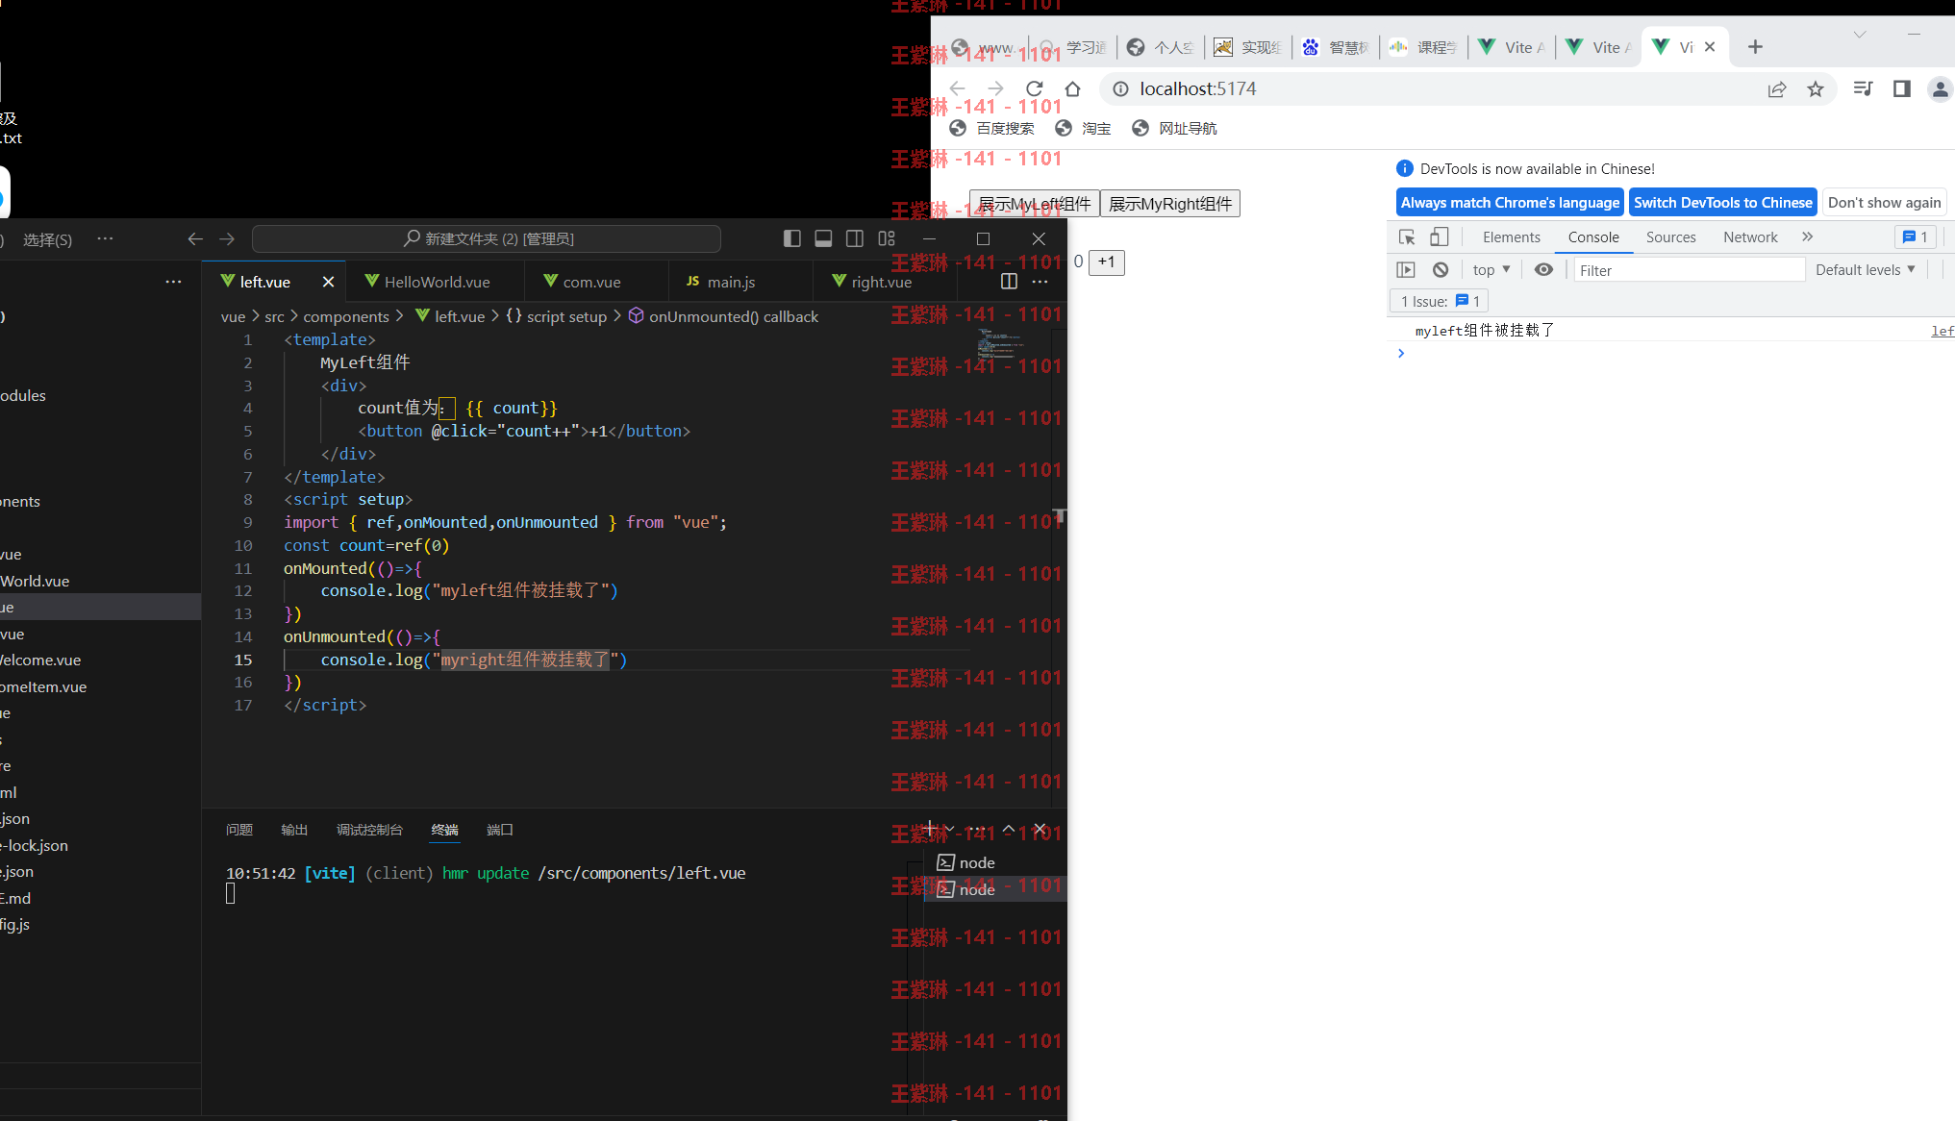The height and width of the screenshot is (1121, 1955).
Task: Open editor more actions menu
Action: [1040, 282]
